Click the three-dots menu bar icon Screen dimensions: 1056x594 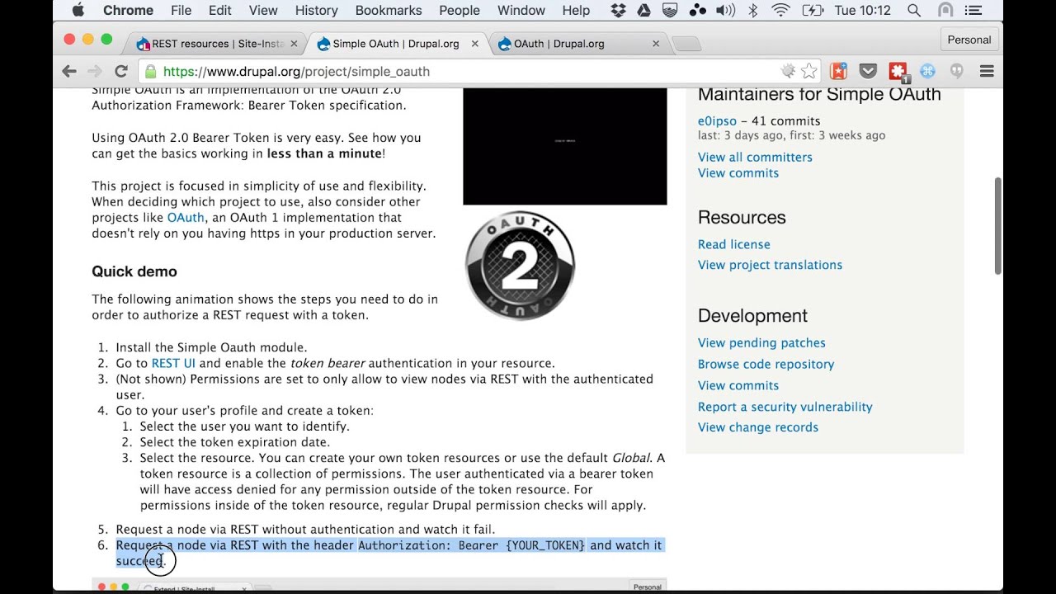pos(698,10)
